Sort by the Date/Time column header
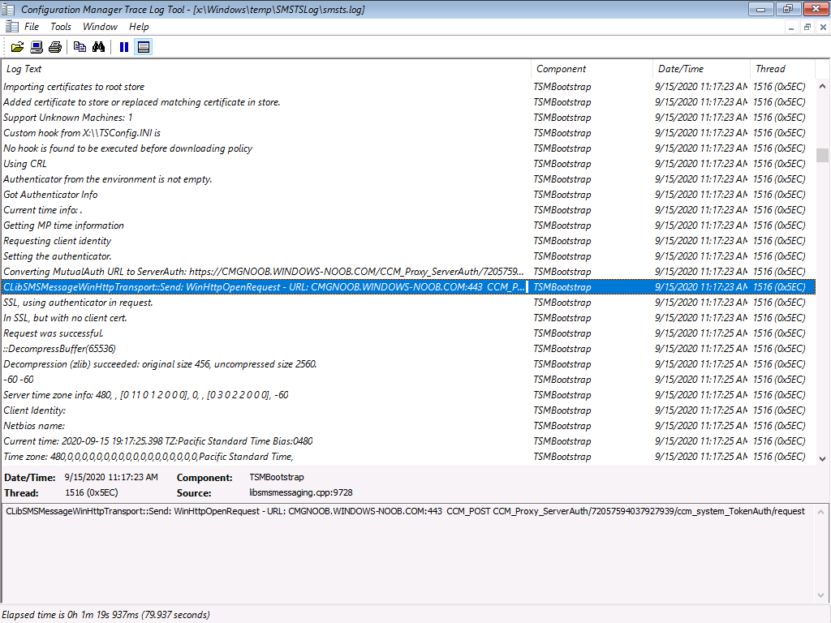The height and width of the screenshot is (623, 831). tap(702, 69)
